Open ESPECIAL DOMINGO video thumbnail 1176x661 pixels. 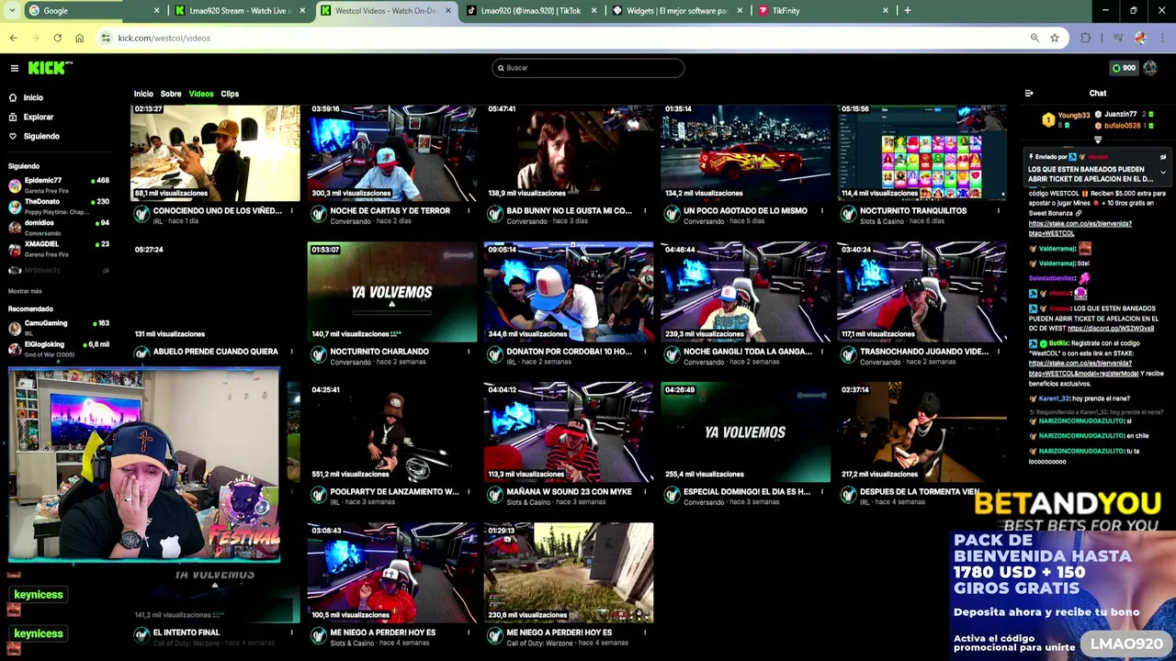pyautogui.click(x=745, y=433)
